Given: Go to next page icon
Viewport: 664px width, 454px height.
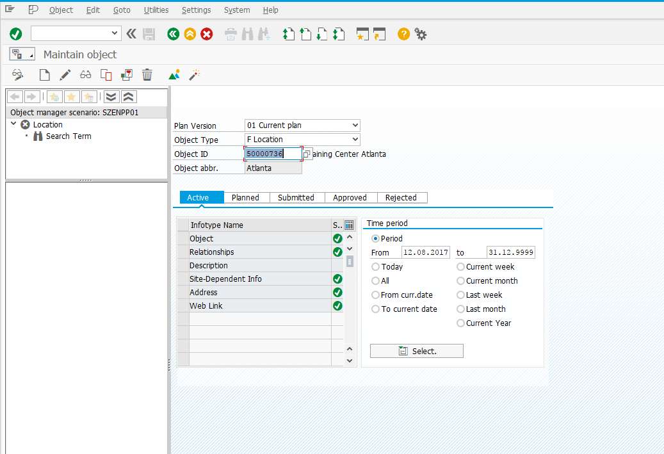Looking at the screenshot, I should pos(322,35).
